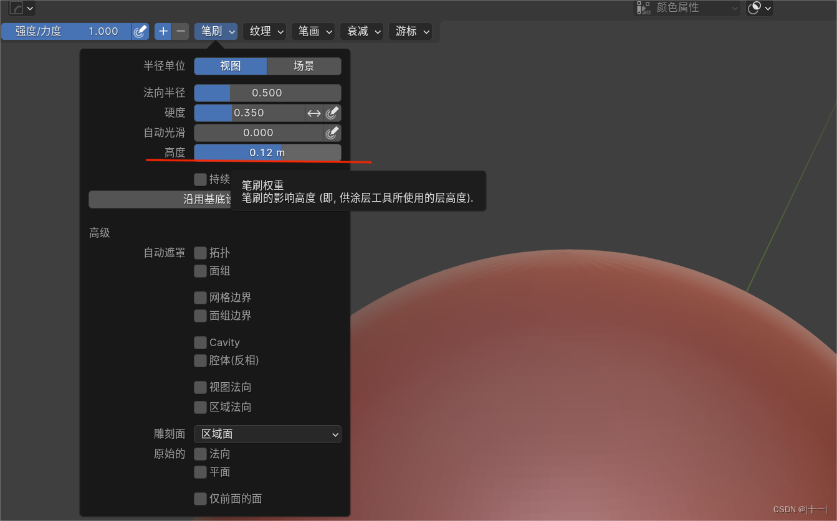Enable 区域法向 checkbox
The width and height of the screenshot is (837, 521).
(x=200, y=407)
